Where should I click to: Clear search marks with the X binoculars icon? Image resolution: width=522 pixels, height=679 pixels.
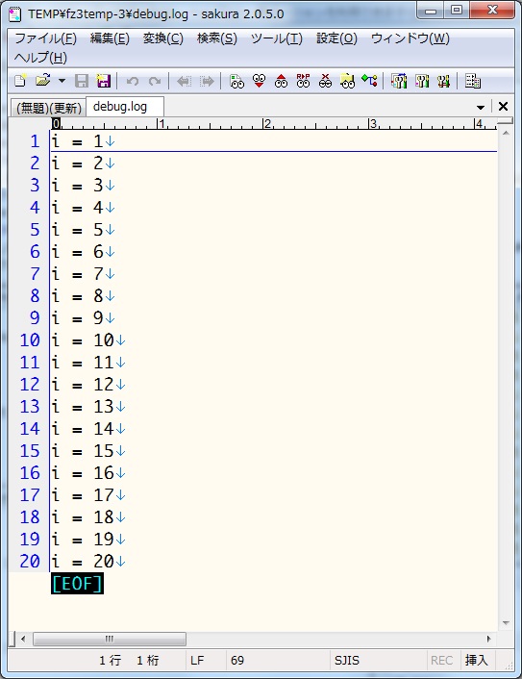(325, 81)
